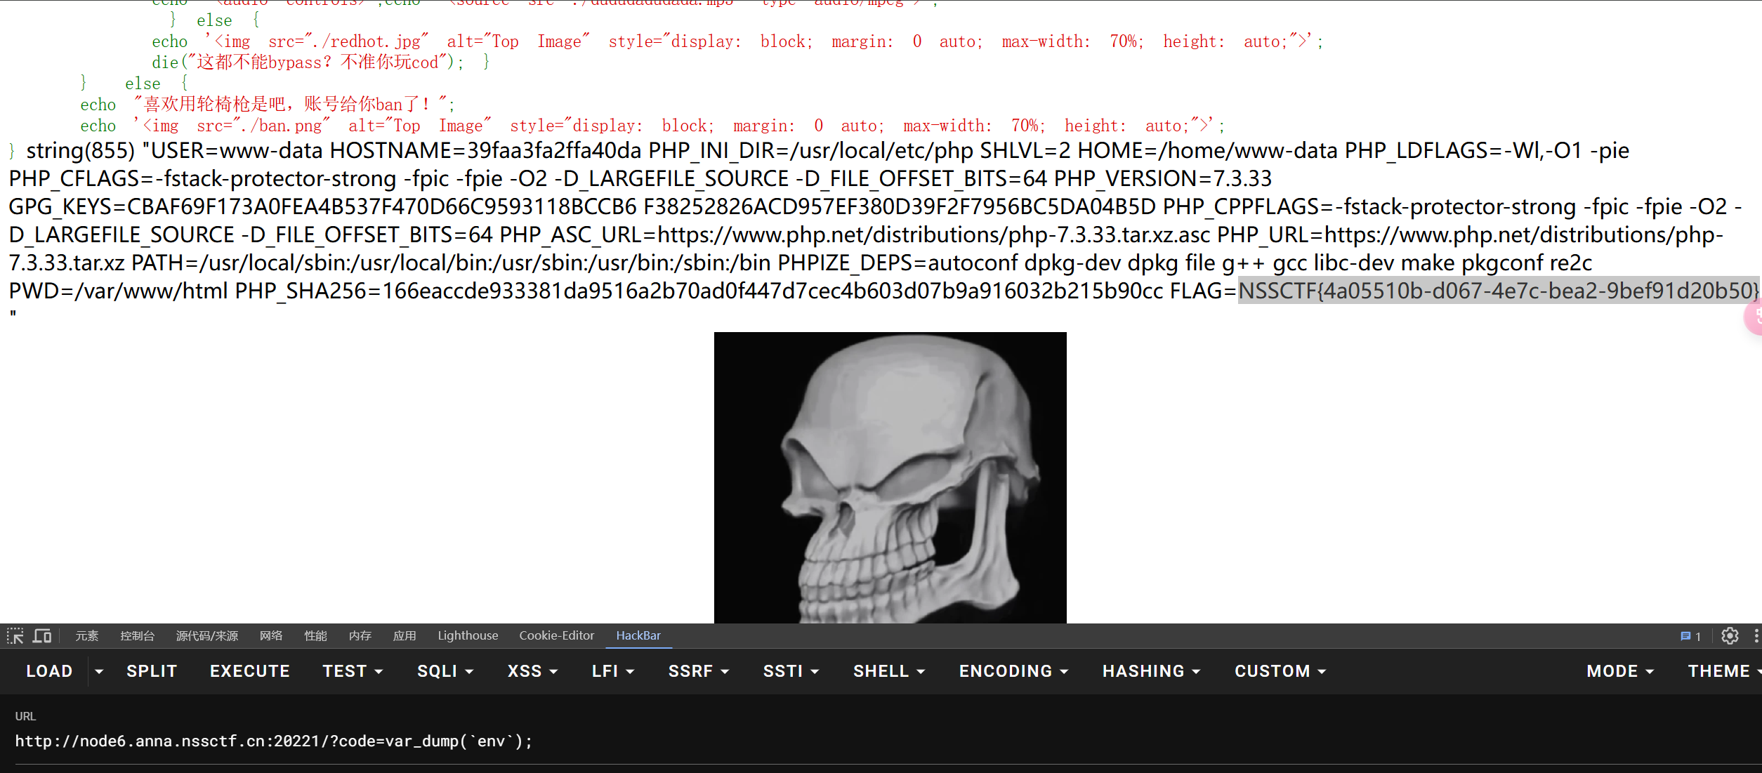
Task: Click the console issues message counter
Action: (1690, 636)
